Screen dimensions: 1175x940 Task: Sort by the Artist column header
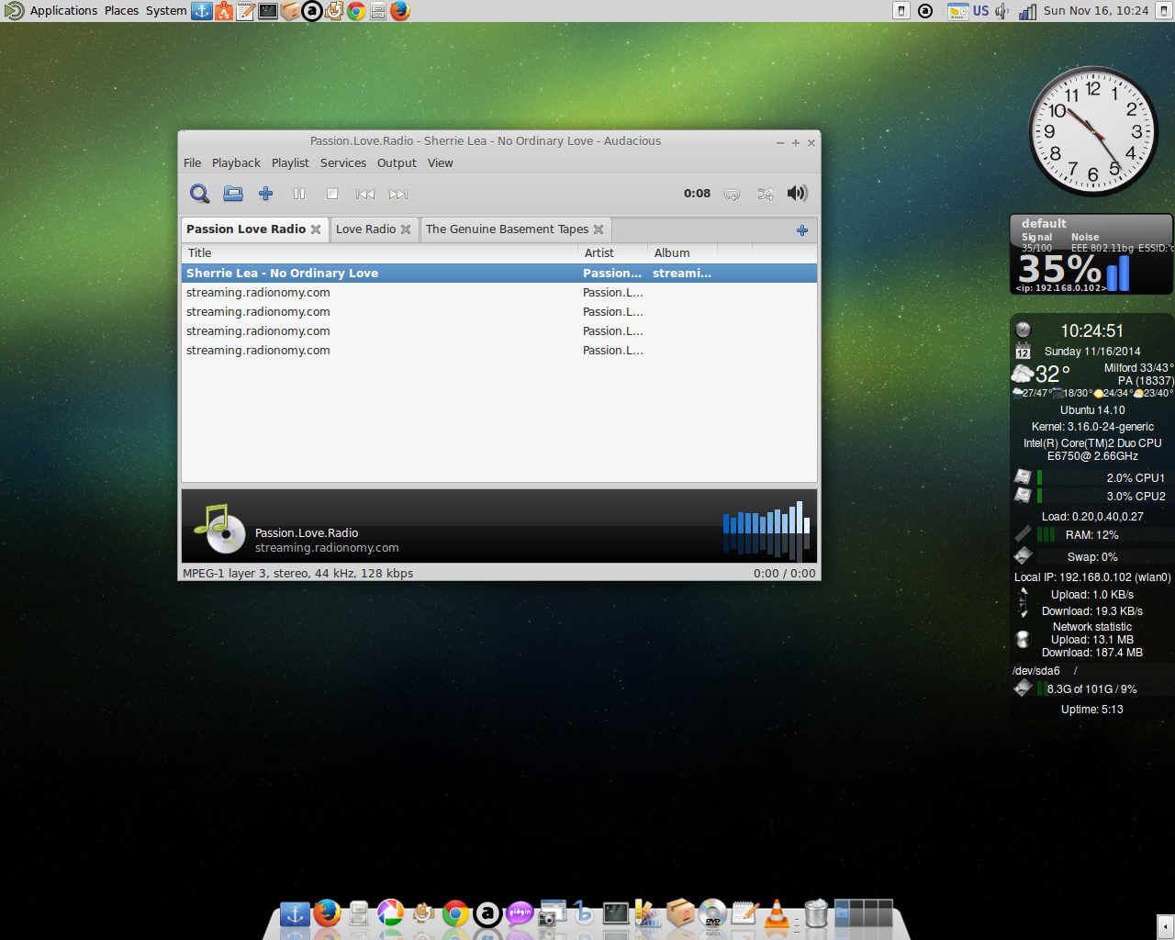(x=612, y=252)
